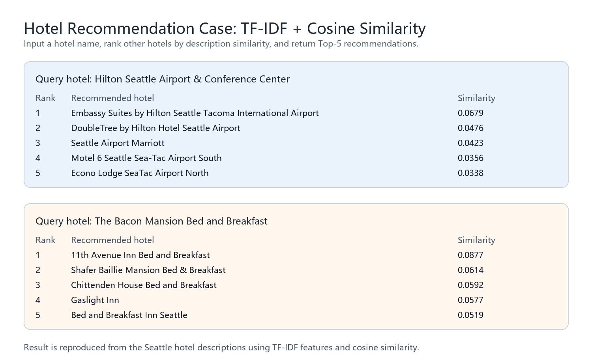
Task: Click Embassy Suites by Hilton Seattle Tacoma row
Action: 296,113
